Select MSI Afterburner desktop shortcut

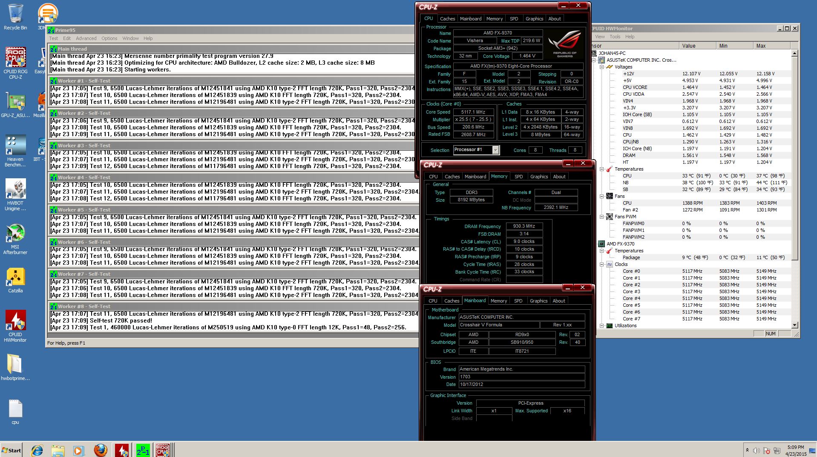click(15, 239)
